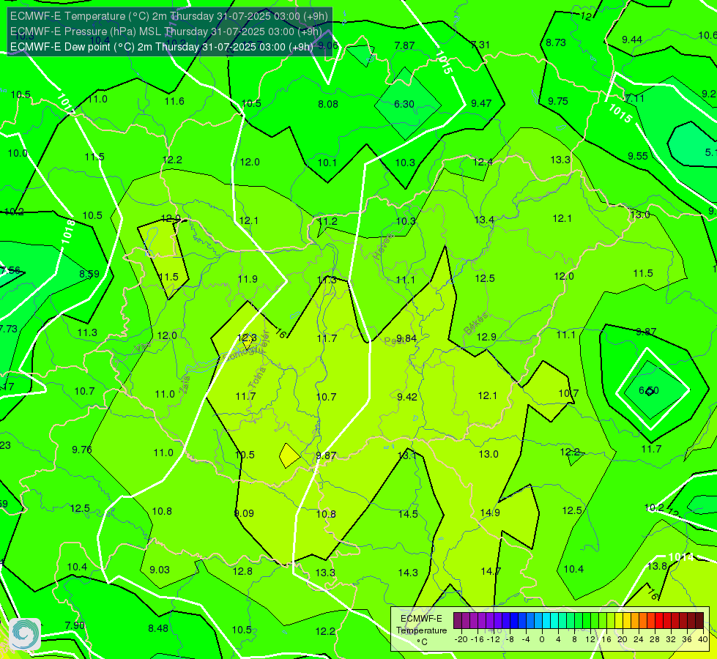Click the 8.59 dew point value
717x659 pixels.
pyautogui.click(x=89, y=274)
